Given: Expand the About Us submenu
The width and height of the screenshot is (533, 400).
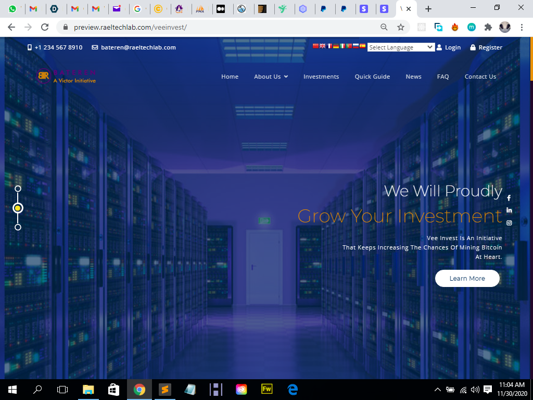Looking at the screenshot, I should [x=271, y=77].
